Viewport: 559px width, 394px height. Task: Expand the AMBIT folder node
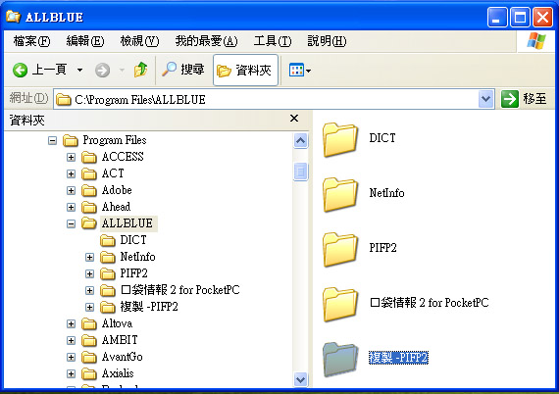click(71, 340)
